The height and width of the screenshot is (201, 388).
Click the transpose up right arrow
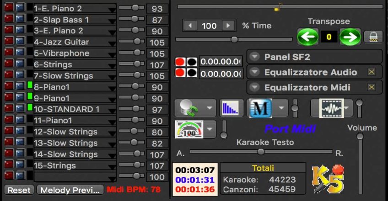pos(350,37)
